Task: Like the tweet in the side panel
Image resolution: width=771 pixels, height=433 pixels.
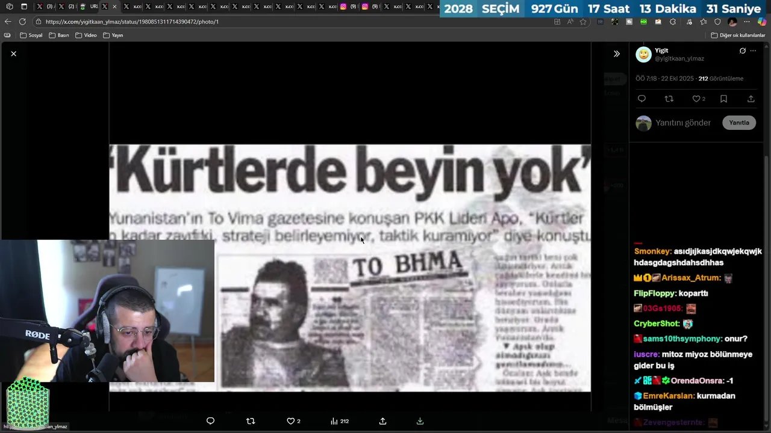Action: click(x=696, y=99)
